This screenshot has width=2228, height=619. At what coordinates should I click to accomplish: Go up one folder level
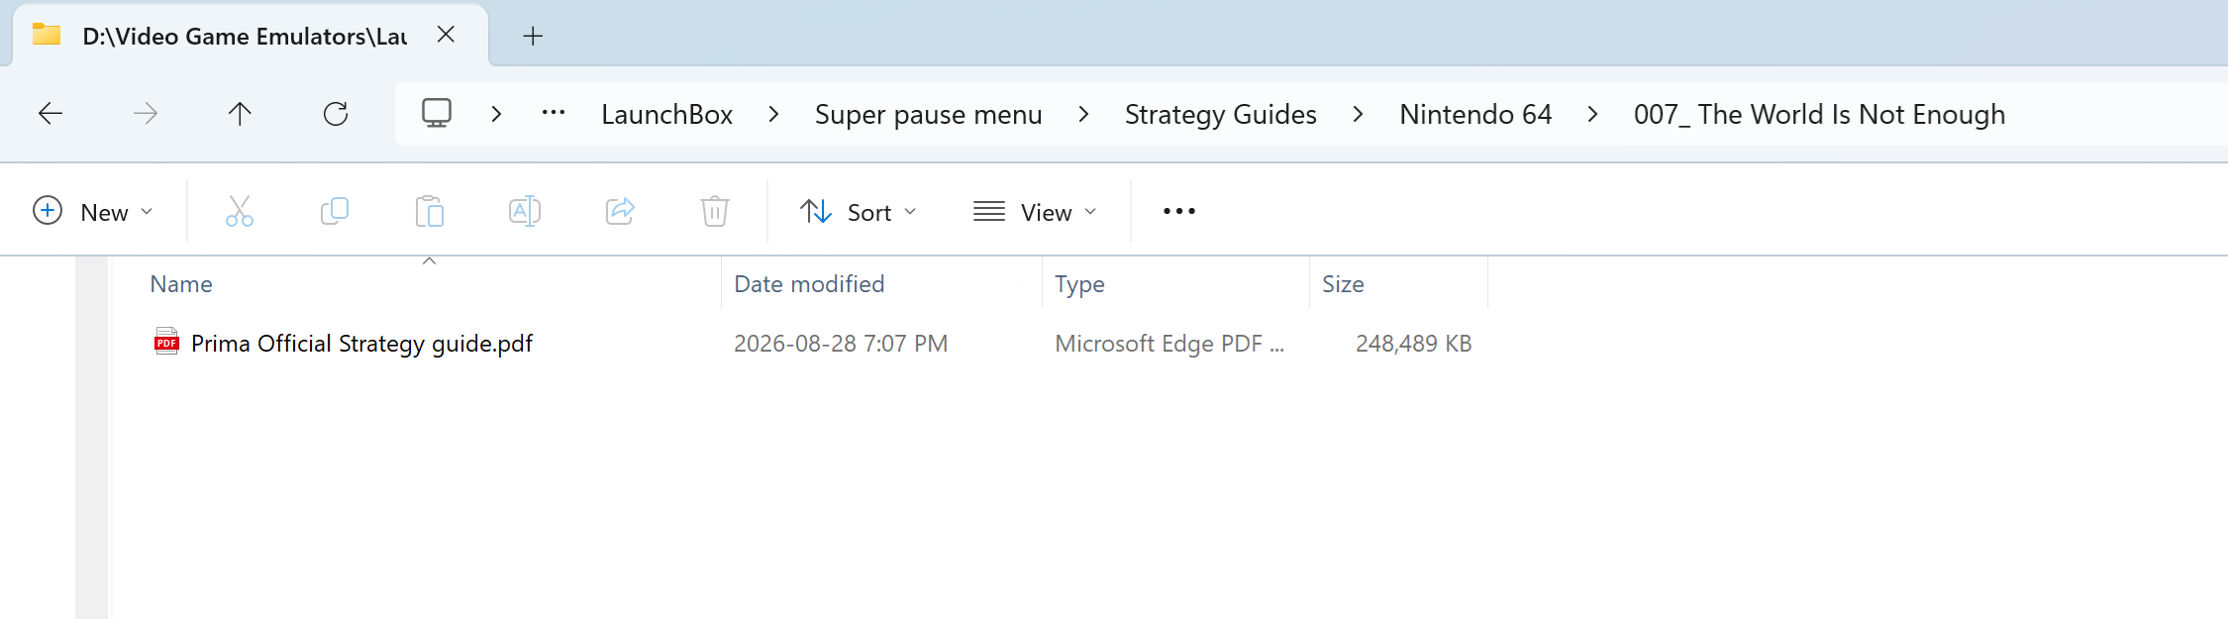coord(240,114)
